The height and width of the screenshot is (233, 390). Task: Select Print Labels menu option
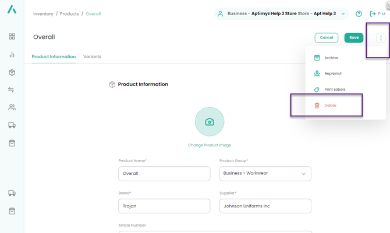point(335,89)
